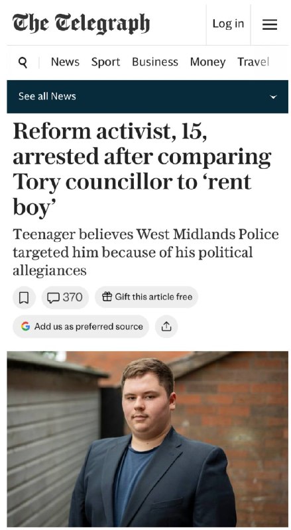Go to the Business section
Screen dimensions: 291x530
pyautogui.click(x=155, y=62)
